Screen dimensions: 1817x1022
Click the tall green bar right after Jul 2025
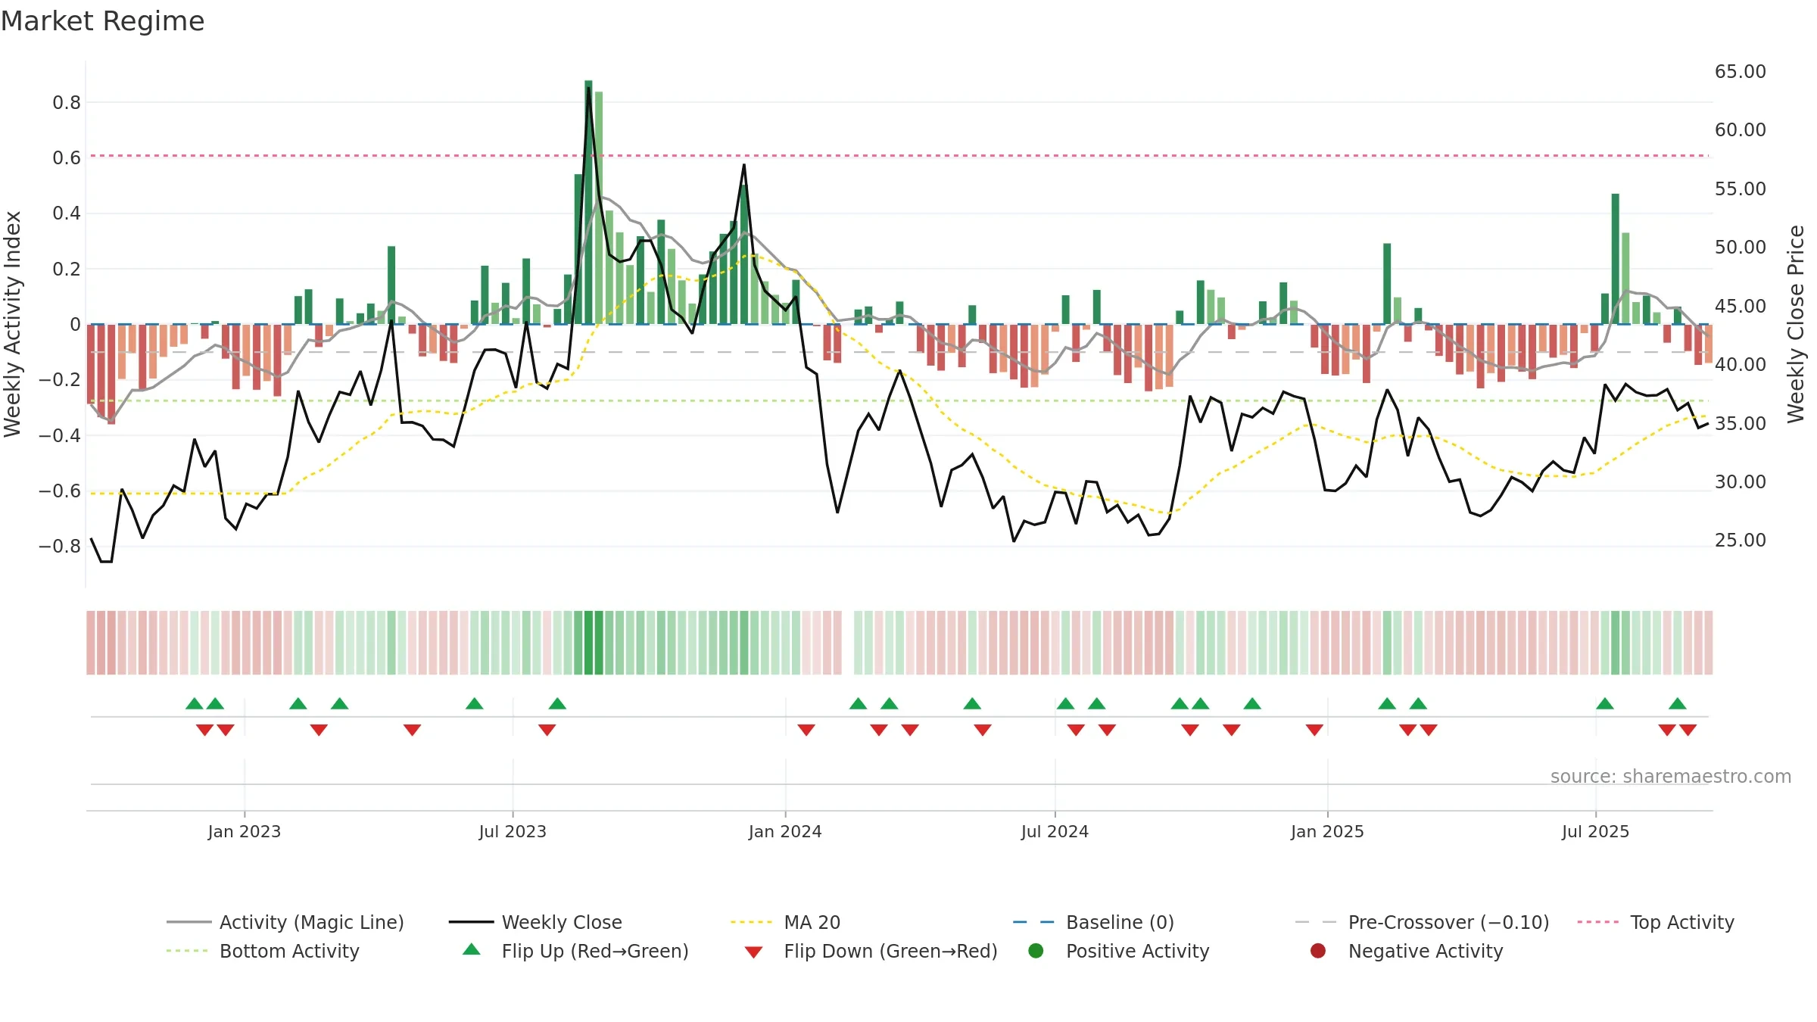(x=1615, y=259)
